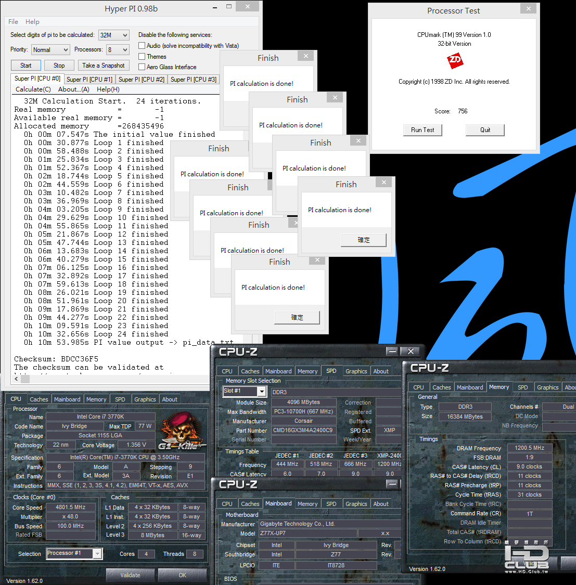The width and height of the screenshot is (576, 585).
Task: Open the Processors count dropdown
Action: pyautogui.click(x=118, y=49)
